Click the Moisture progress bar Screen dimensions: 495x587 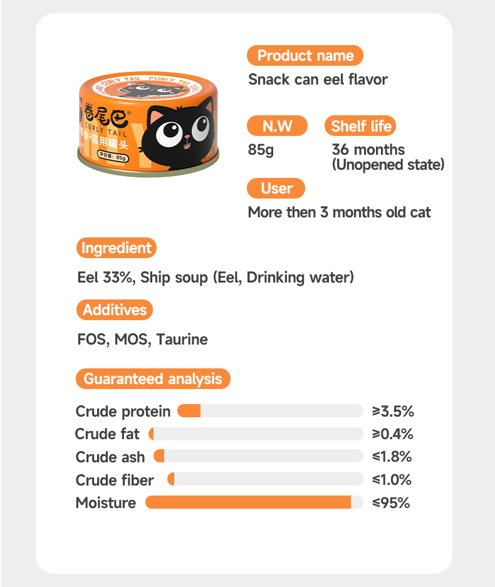254,502
